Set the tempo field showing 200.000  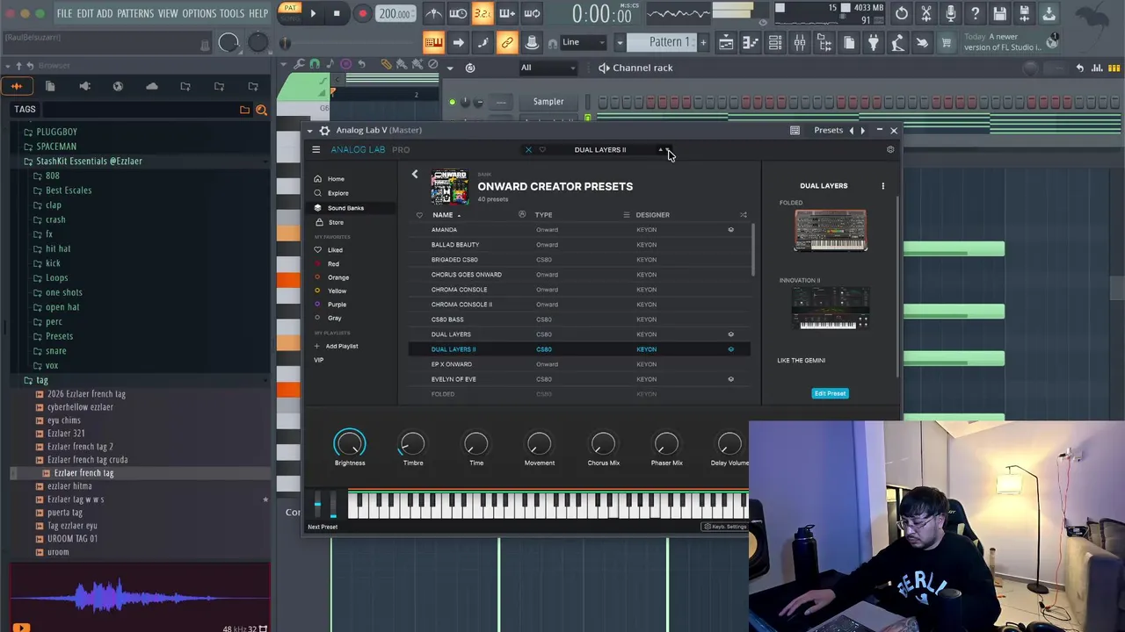395,13
